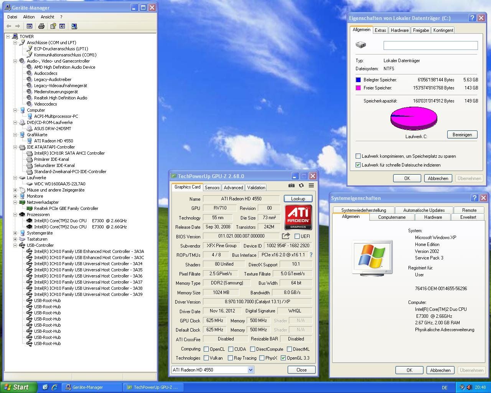Screen dimensions: 491x393
Task: Open the Aktion menu in Geräte-Manager
Action: (29, 17)
